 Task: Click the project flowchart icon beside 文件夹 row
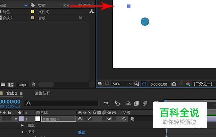(91, 11)
